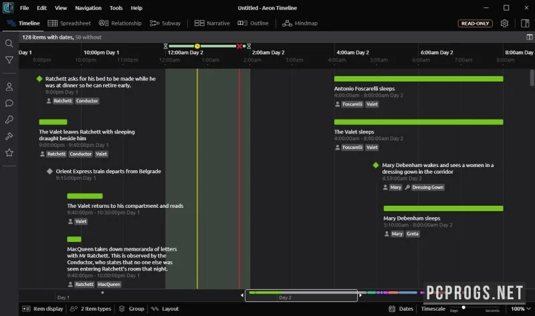Open the Help menu
The height and width of the screenshot is (316, 535).
tap(136, 8)
